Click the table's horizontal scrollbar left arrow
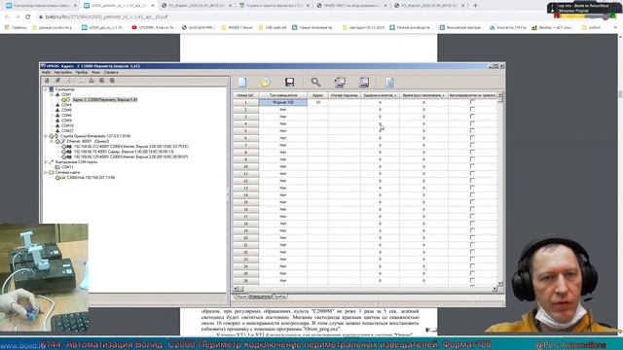Viewport: 623px width, 350px height. 236,289
